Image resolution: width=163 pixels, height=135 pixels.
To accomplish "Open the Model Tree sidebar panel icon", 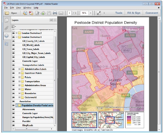I will [6, 44].
